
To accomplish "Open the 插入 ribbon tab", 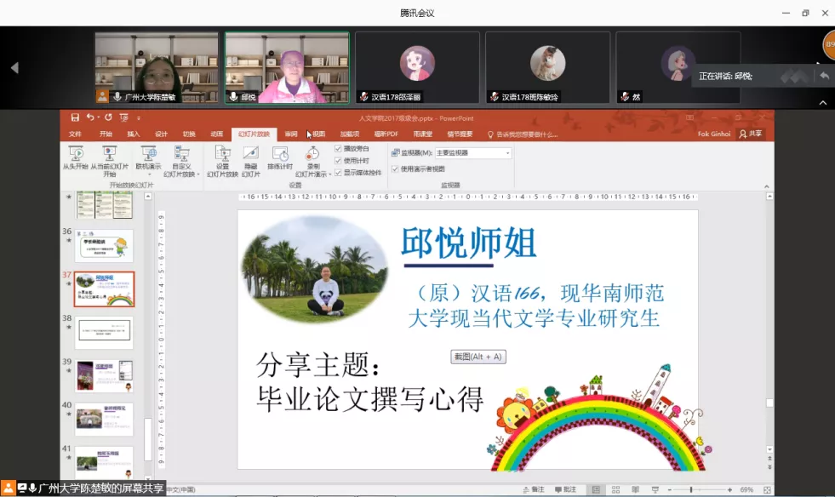I will [134, 134].
